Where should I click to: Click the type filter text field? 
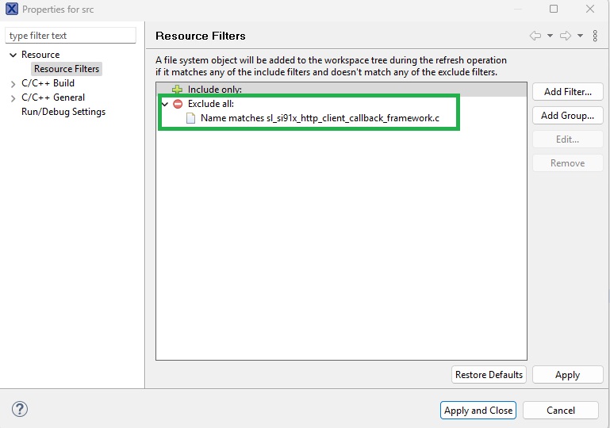click(x=71, y=36)
